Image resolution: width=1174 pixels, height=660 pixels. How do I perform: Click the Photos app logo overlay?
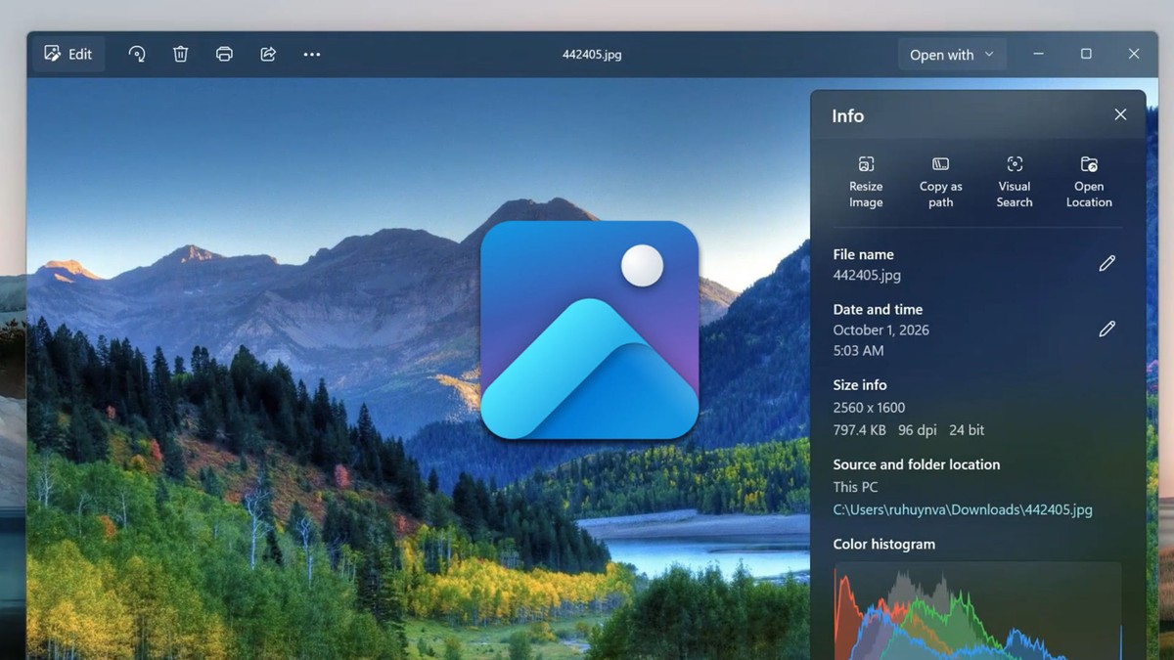click(x=590, y=330)
